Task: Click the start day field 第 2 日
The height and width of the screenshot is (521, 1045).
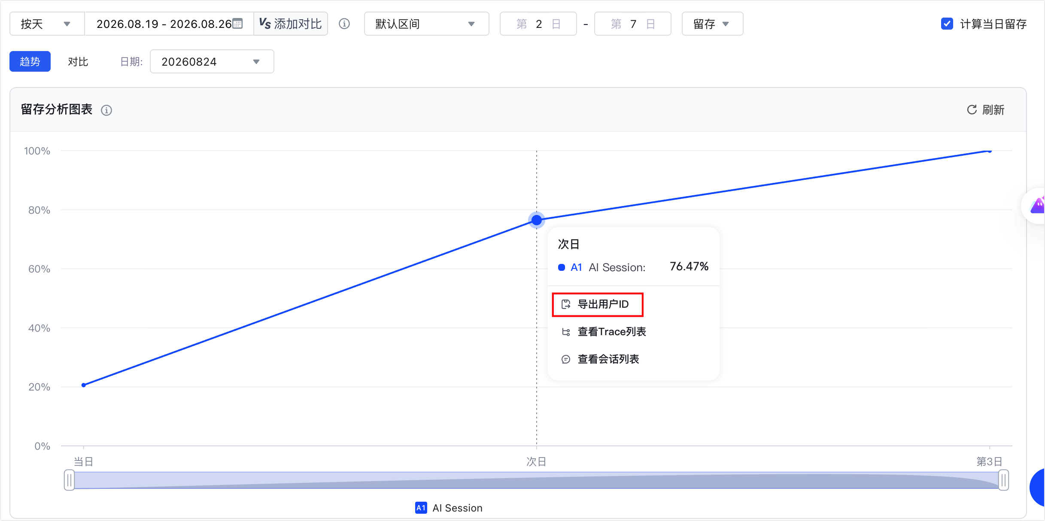Action: 538,24
